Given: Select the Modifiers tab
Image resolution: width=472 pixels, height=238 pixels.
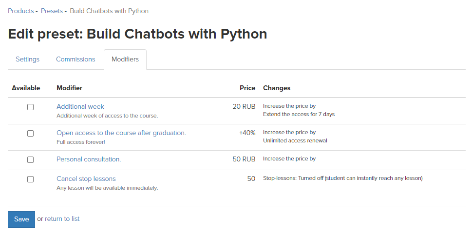Looking at the screenshot, I should (125, 59).
